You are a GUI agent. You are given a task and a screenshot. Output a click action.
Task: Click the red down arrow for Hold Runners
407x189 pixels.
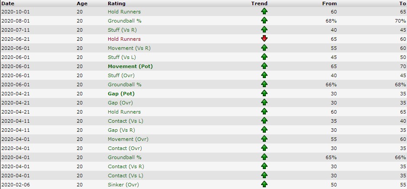[264, 39]
